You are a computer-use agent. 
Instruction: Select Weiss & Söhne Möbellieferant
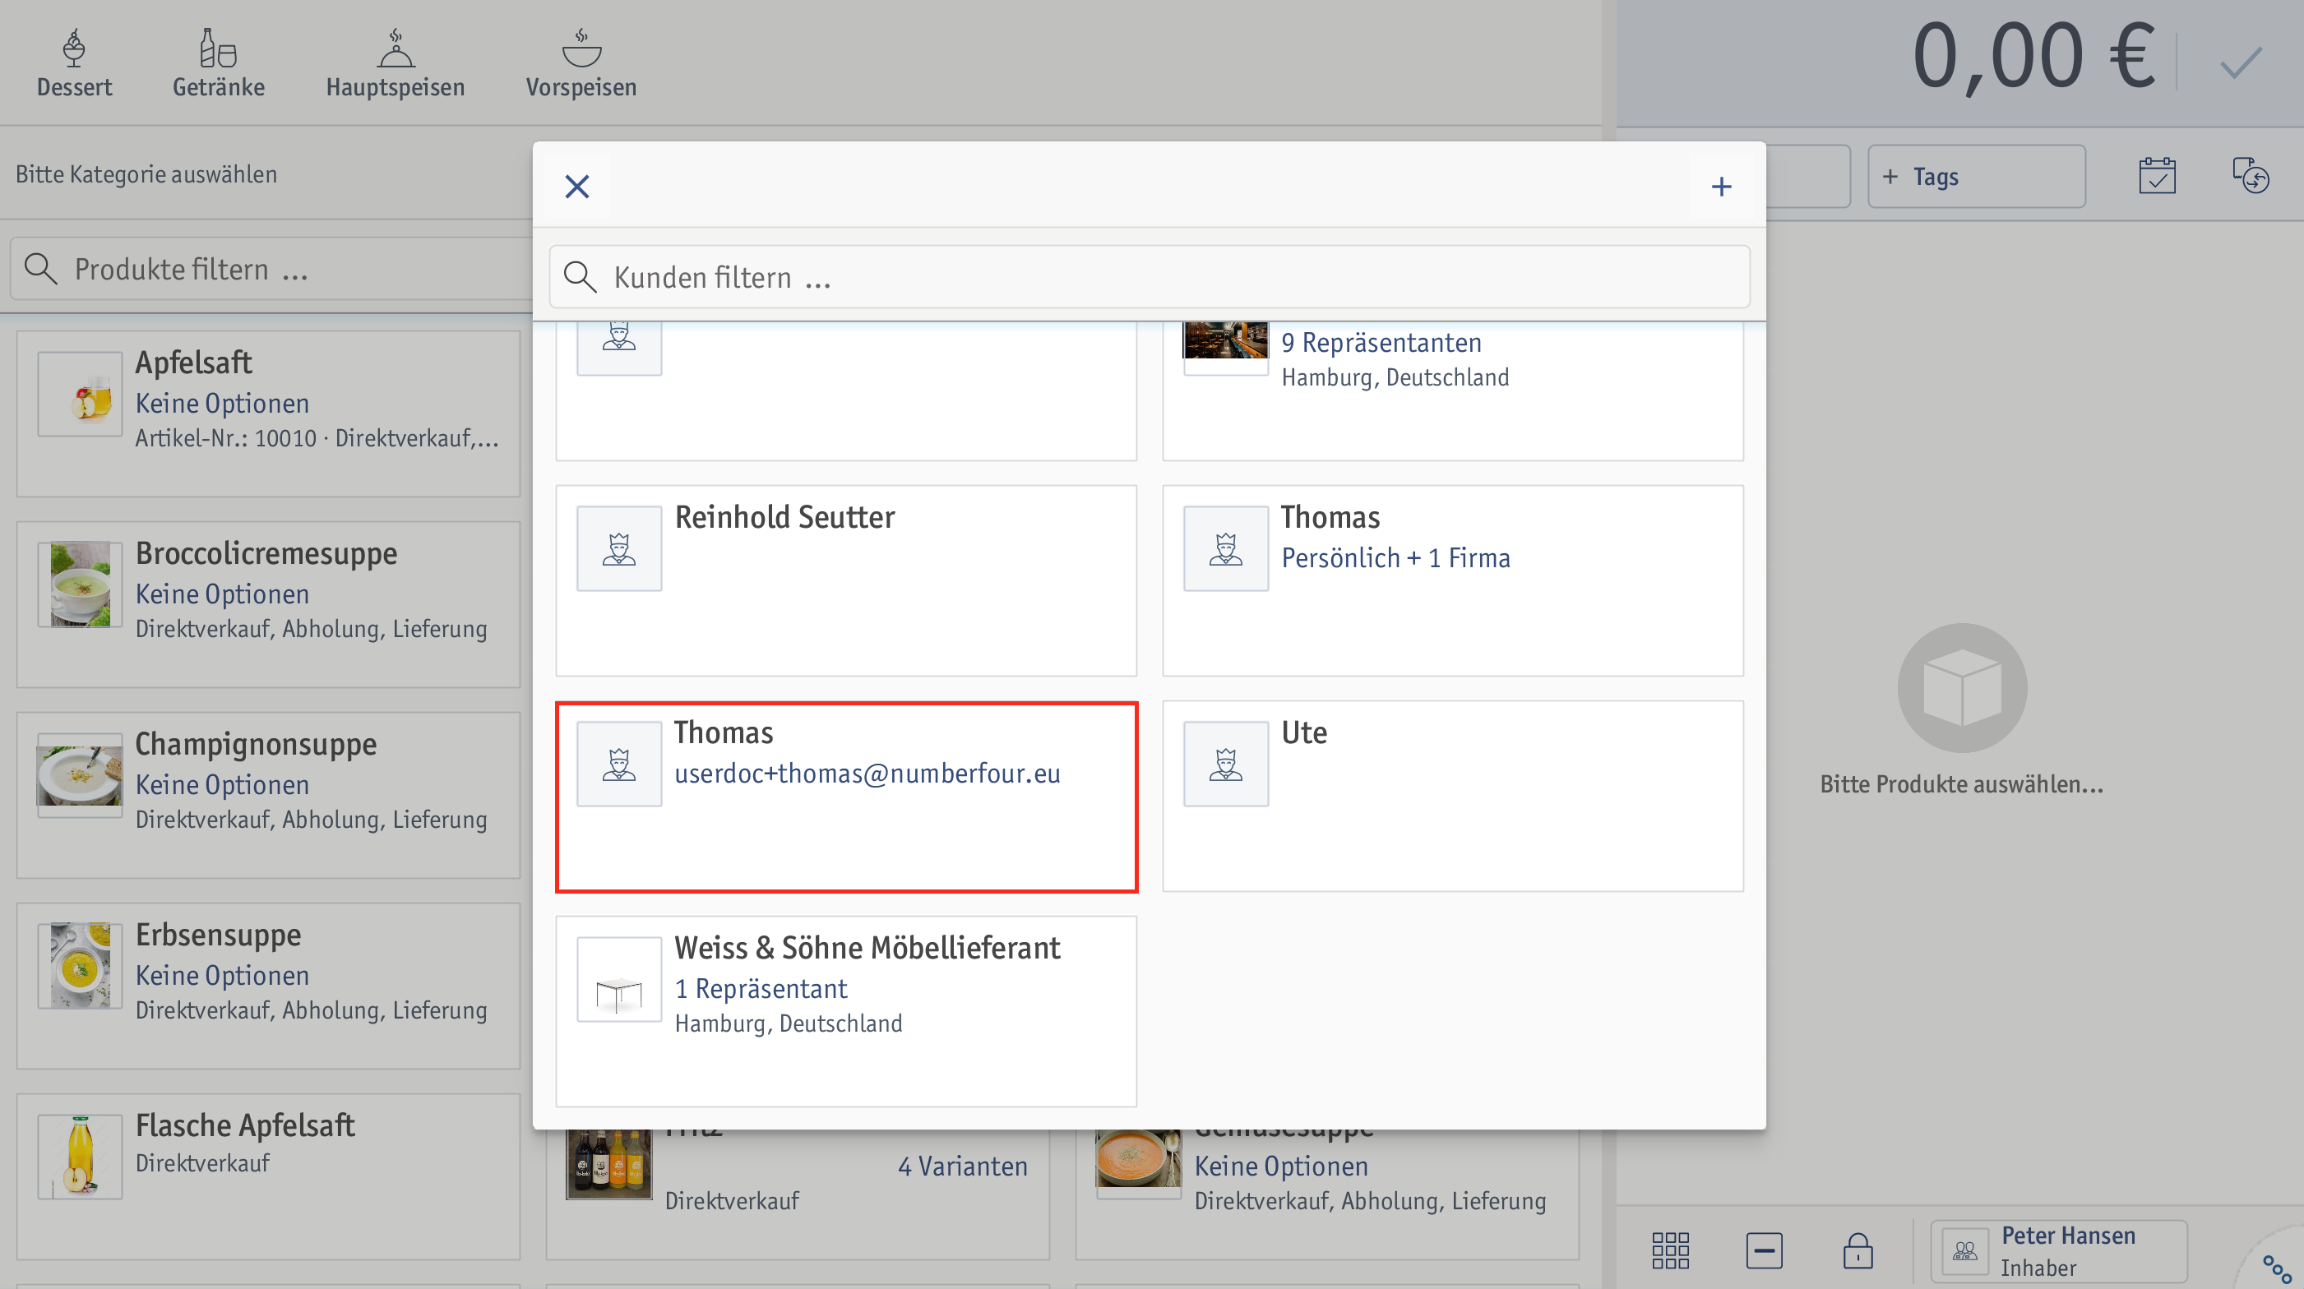coord(846,1012)
